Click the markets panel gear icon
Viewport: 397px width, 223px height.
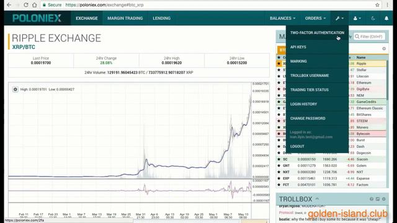point(384,48)
